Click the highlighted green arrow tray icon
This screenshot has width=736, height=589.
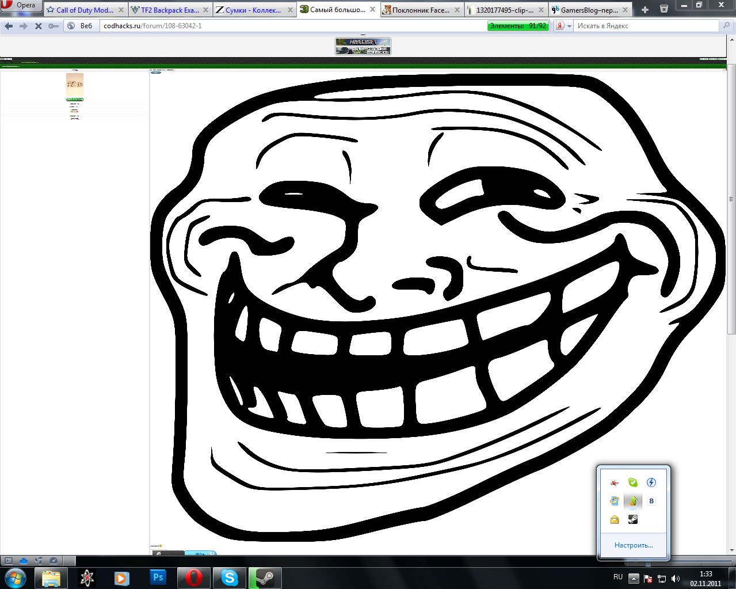633,501
